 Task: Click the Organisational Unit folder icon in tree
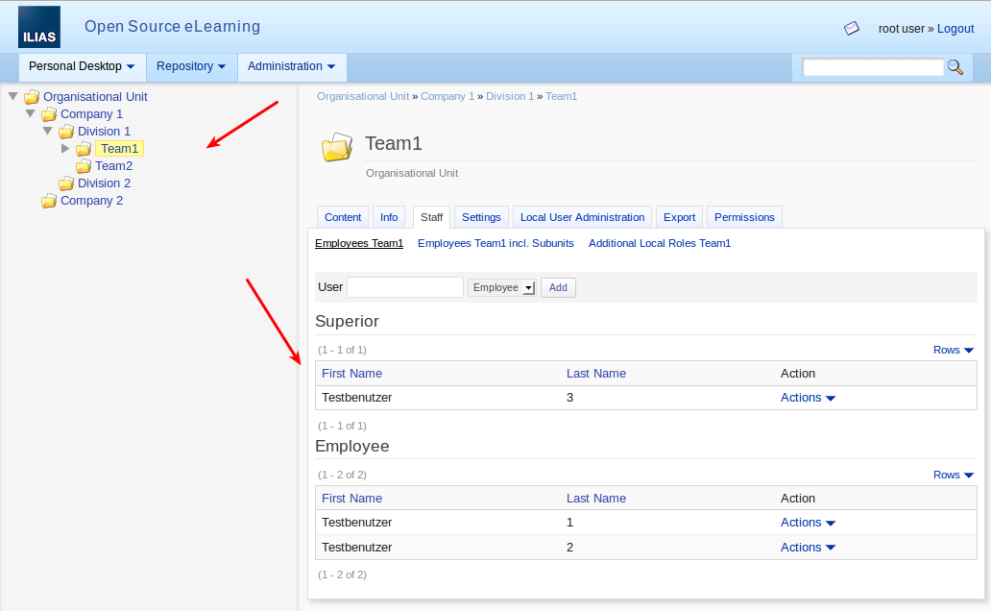(x=32, y=97)
